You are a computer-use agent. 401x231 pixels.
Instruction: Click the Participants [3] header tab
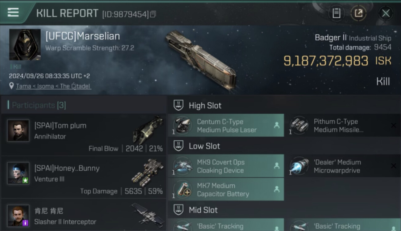point(39,105)
